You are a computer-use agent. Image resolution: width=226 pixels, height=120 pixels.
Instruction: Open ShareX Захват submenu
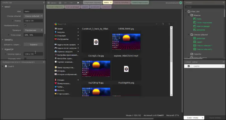click(x=67, y=29)
